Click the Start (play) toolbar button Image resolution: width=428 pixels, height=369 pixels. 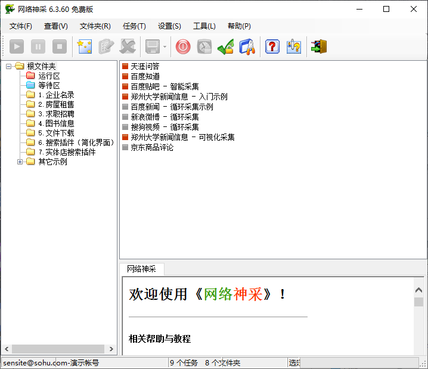(17, 46)
